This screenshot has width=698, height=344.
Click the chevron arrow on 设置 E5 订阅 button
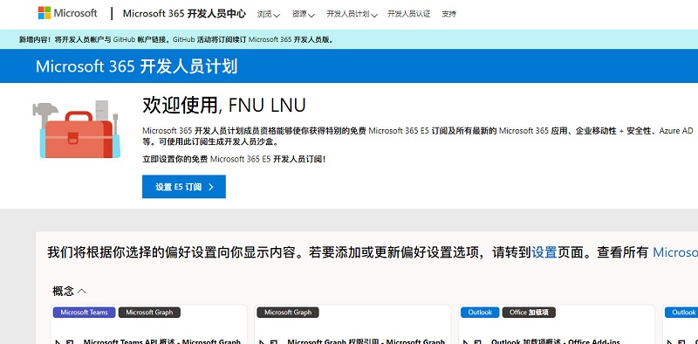pos(211,187)
